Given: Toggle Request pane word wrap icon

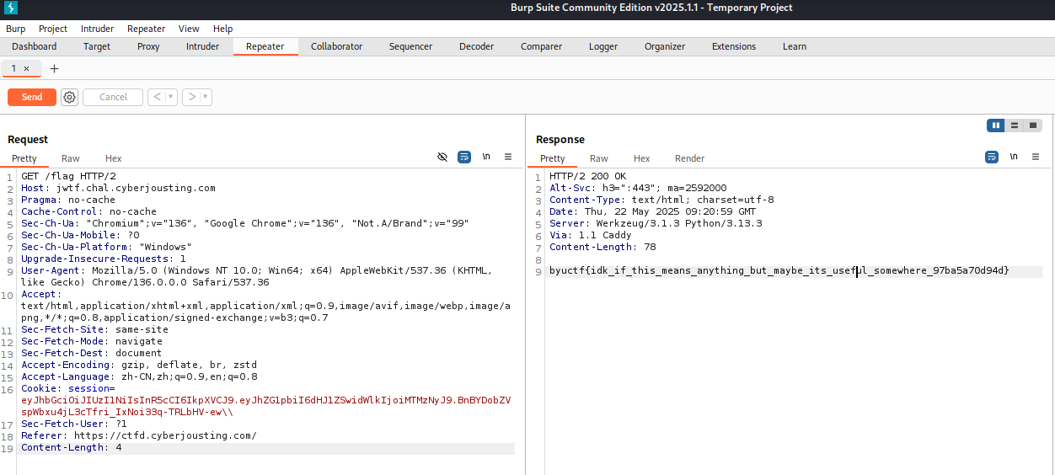Looking at the screenshot, I should pyautogui.click(x=463, y=157).
